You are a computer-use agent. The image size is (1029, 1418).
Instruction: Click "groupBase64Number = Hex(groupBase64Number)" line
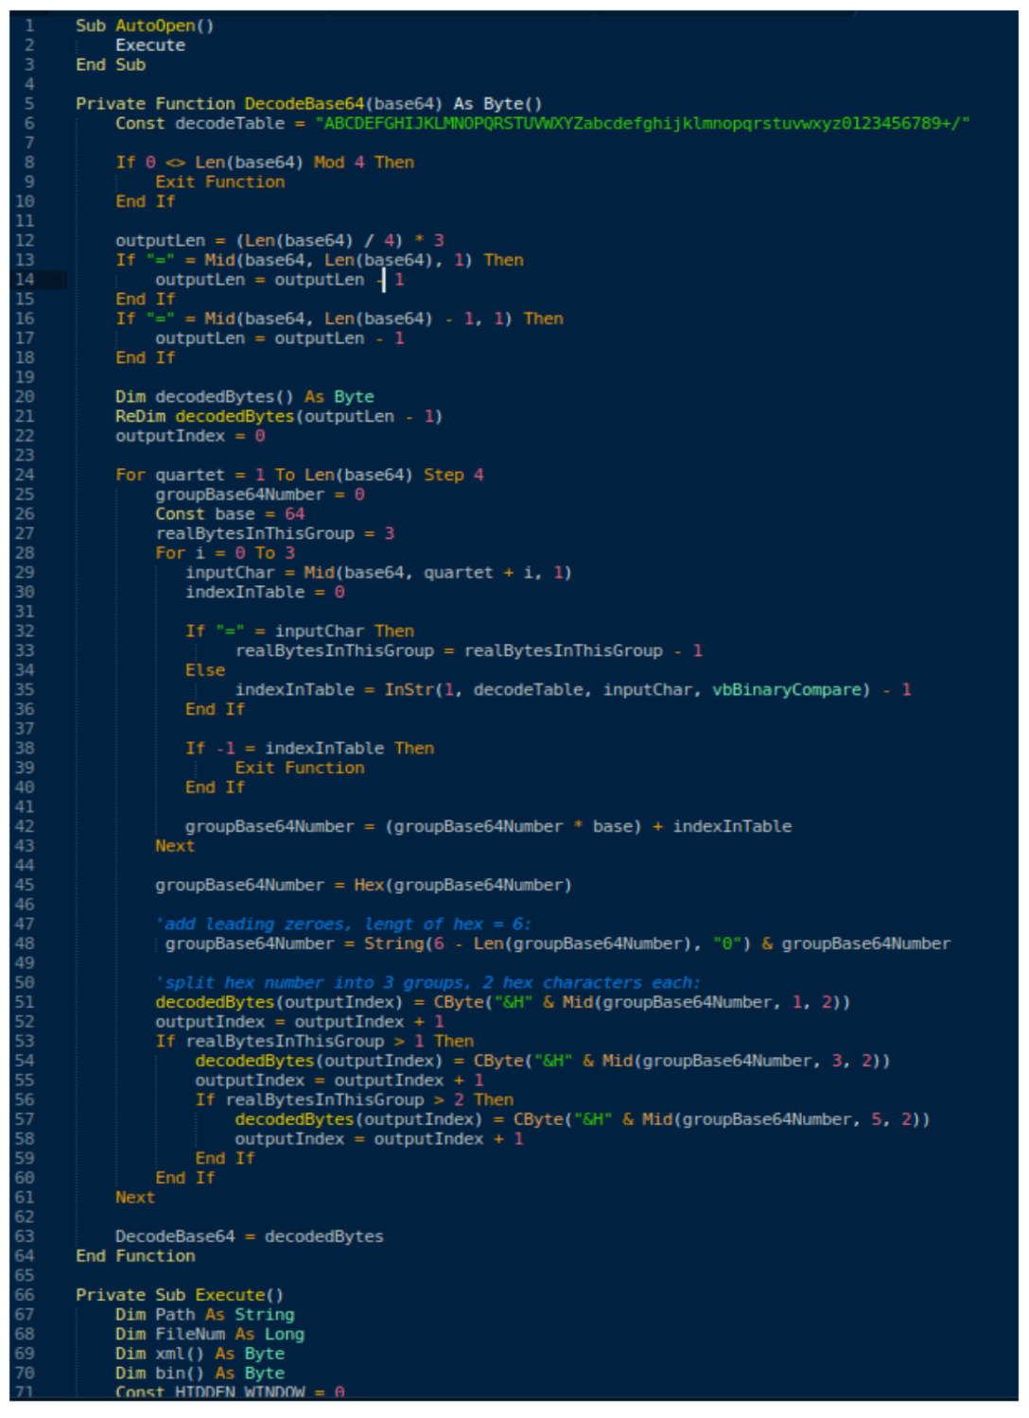[x=363, y=885]
